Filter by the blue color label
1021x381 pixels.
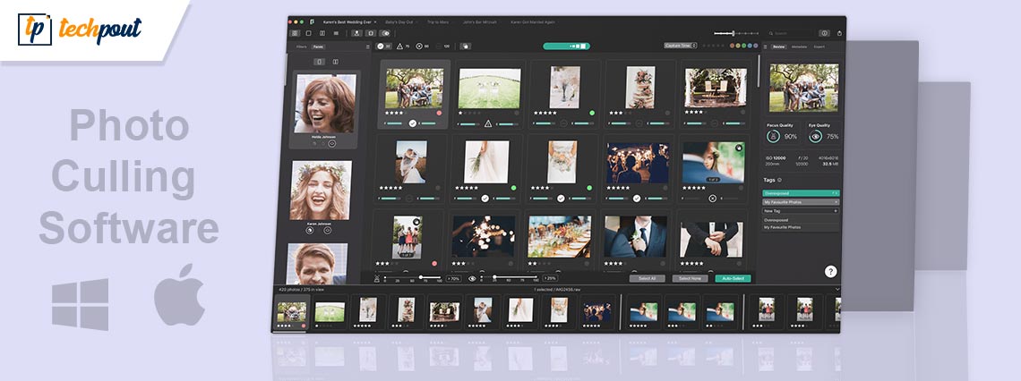point(750,46)
